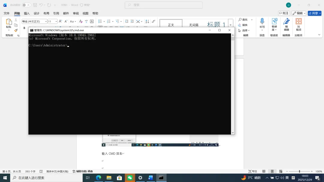Switch to Focus (专注) mode
Image resolution: width=324 pixels, height=182 pixels.
(253, 171)
